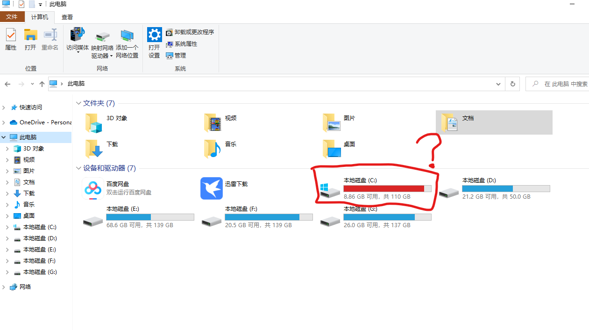Select OneDrive - Personal in sidebar
This screenshot has width=589, height=330.
pos(41,122)
